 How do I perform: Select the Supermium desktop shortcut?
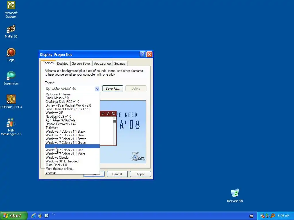point(11,78)
